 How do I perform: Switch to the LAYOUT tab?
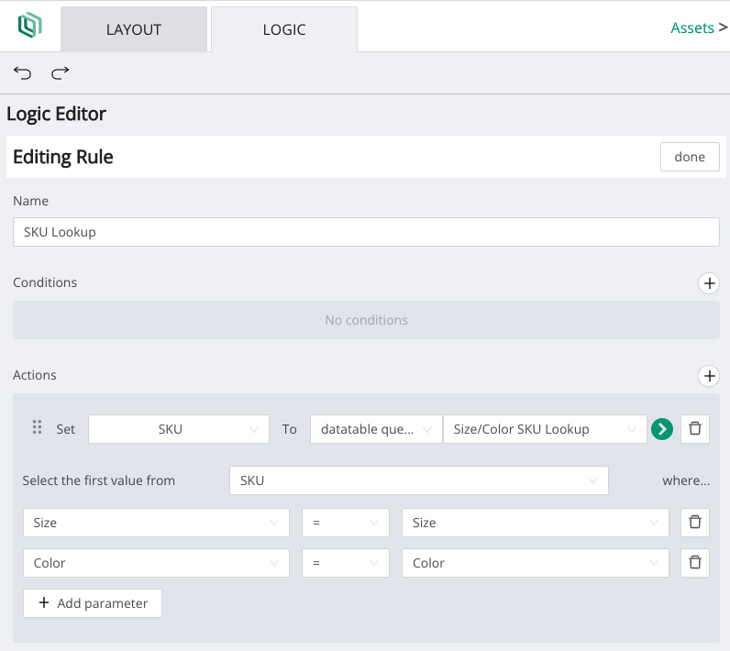pyautogui.click(x=134, y=29)
